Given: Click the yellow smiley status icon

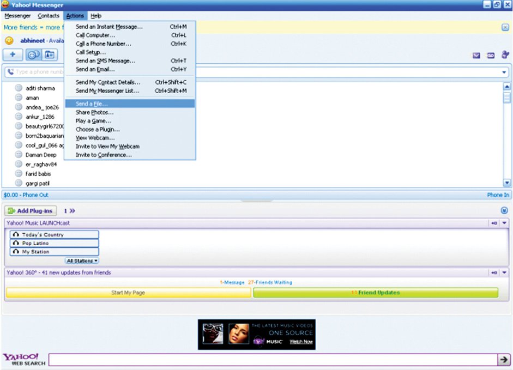Looking at the screenshot, I should coord(9,41).
